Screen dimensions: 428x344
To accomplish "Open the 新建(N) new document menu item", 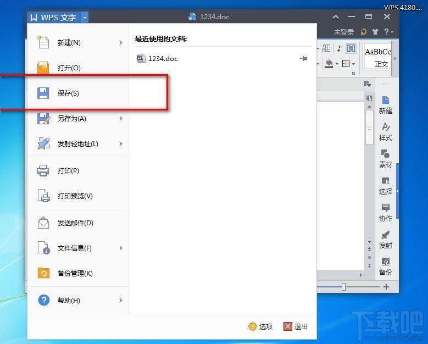I will (78, 43).
